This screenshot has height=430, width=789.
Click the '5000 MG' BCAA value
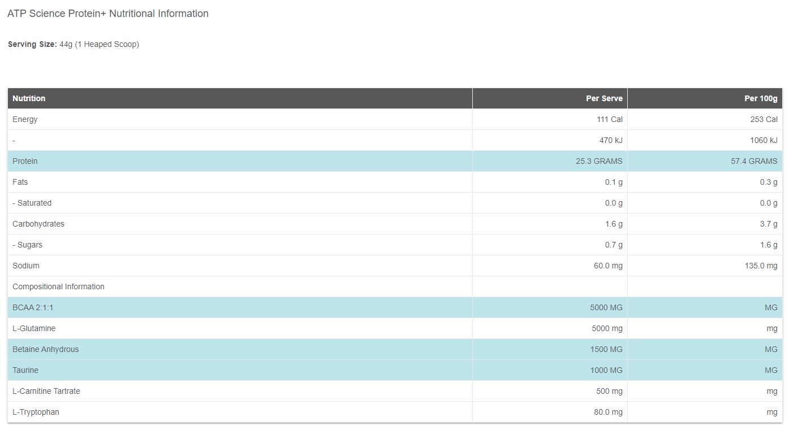606,307
